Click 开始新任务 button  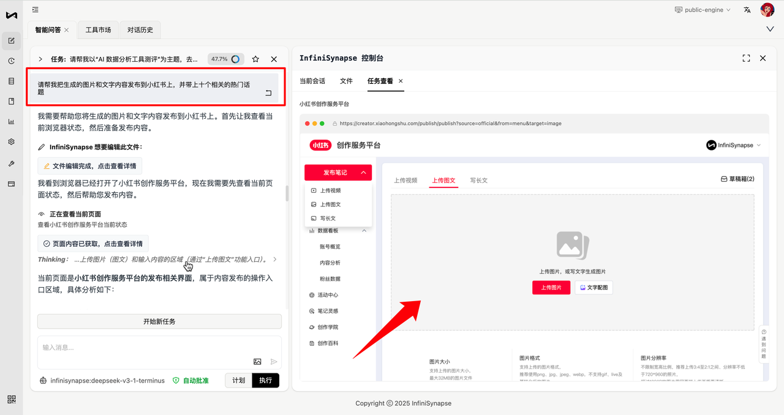(159, 321)
